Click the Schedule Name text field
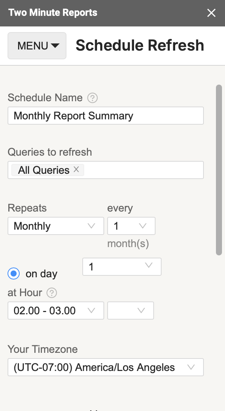This screenshot has height=411, width=225. (106, 116)
